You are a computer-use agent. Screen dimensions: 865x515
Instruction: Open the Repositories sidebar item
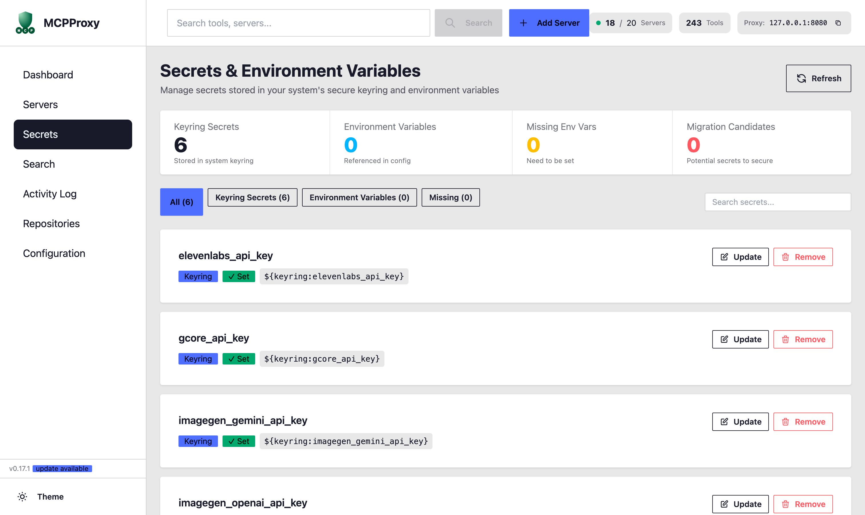pyautogui.click(x=51, y=223)
